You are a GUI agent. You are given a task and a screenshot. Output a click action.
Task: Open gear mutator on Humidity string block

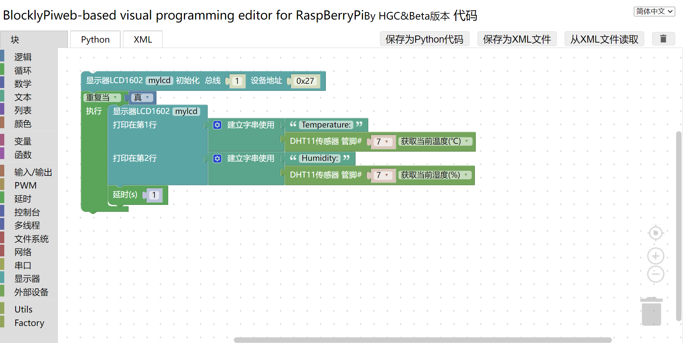(217, 158)
